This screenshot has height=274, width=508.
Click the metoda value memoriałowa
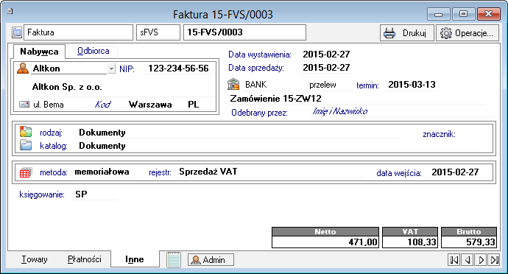click(102, 172)
